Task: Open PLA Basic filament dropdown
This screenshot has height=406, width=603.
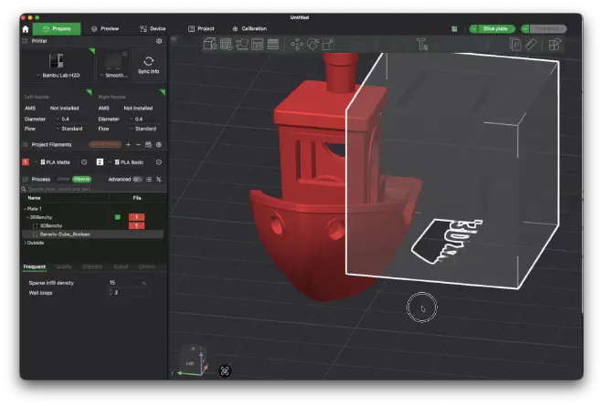Action: [130, 162]
